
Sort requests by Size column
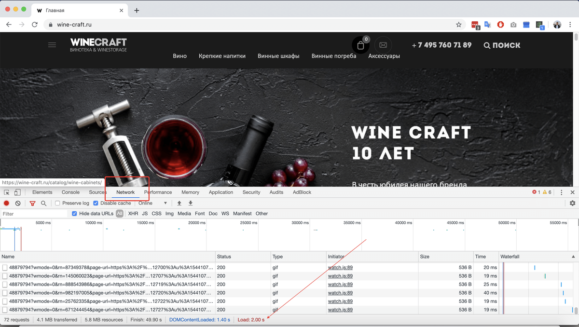point(445,257)
